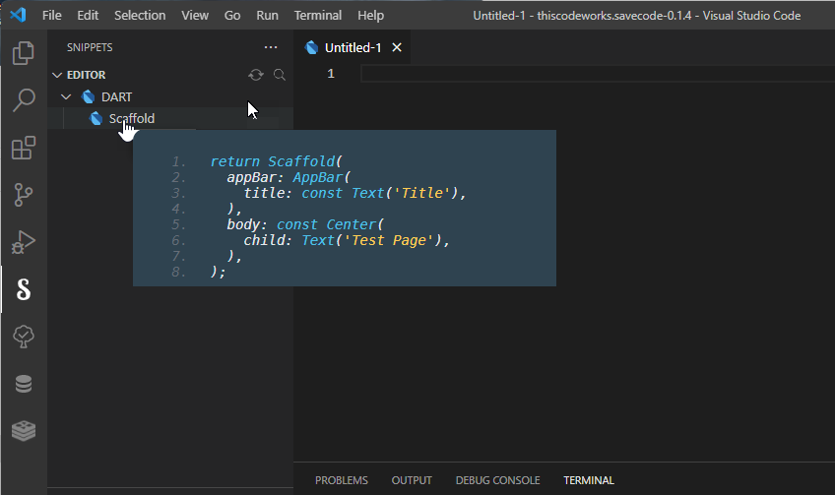Click the SNIPPETS panel title
Image resolution: width=835 pixels, height=495 pixels.
(90, 47)
